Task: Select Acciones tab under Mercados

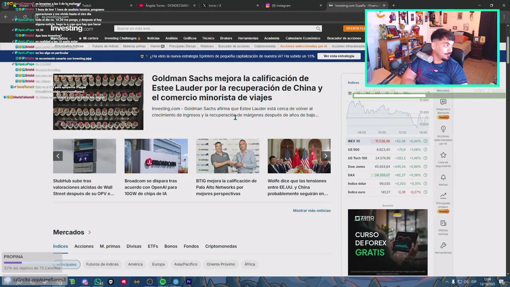Action: point(84,246)
